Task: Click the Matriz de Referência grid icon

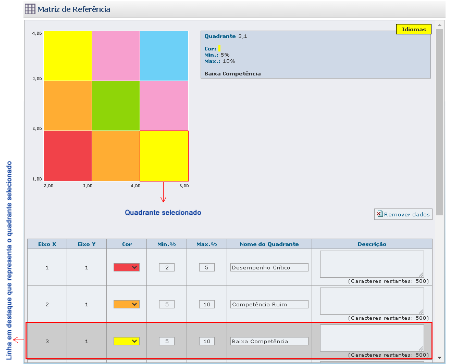Action: pyautogui.click(x=31, y=9)
